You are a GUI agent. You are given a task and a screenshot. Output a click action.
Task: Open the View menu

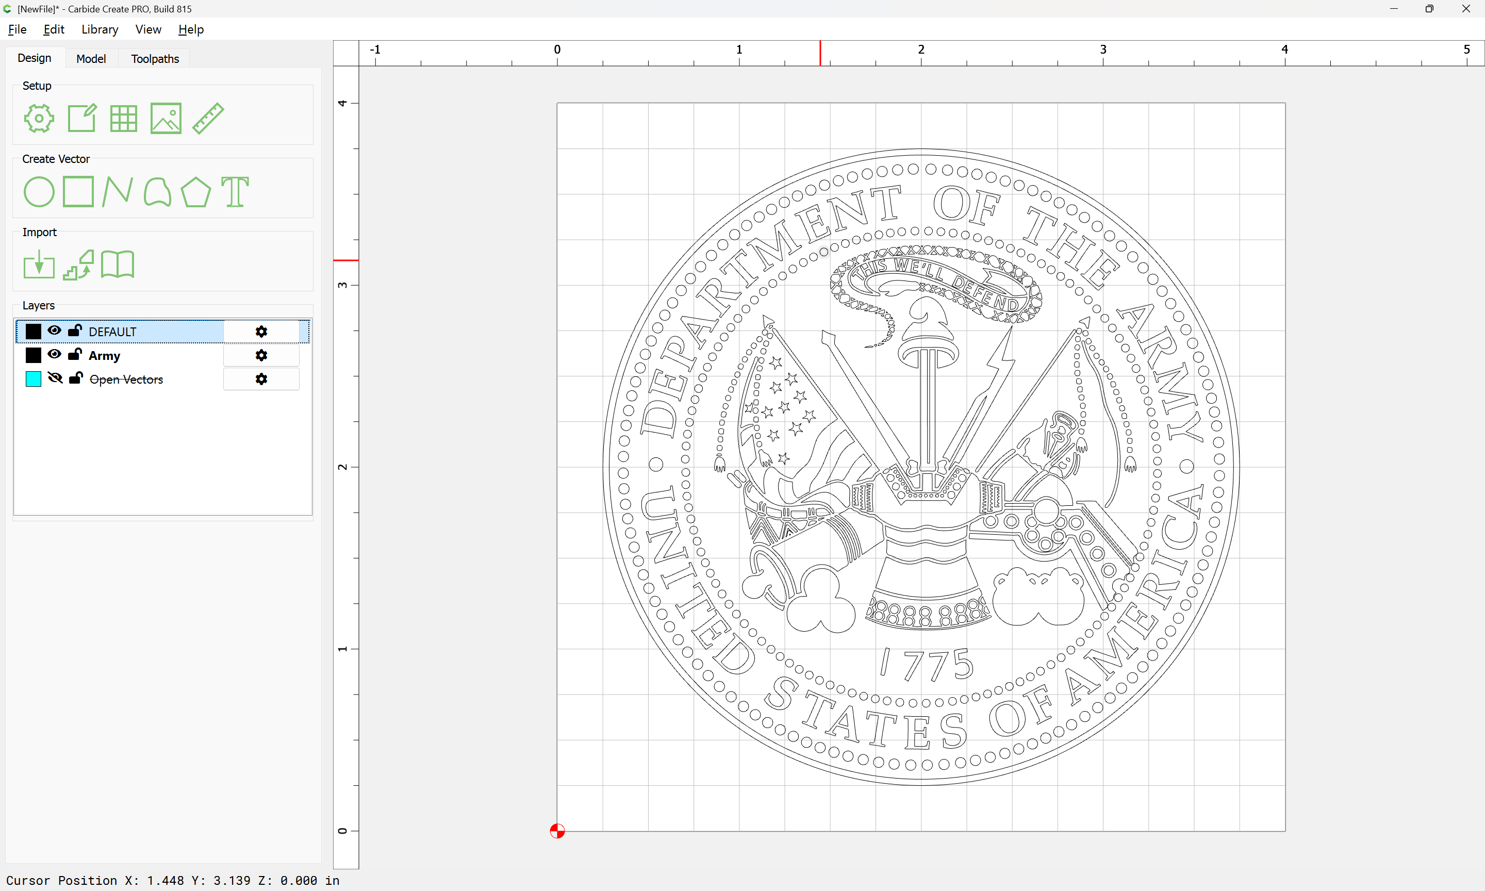148,29
